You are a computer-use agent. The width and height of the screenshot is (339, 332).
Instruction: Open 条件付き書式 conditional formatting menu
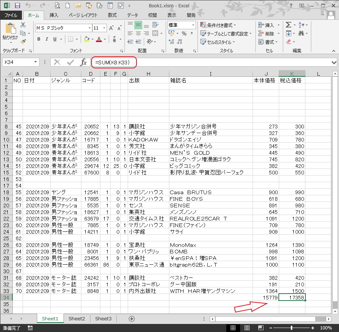click(218, 25)
